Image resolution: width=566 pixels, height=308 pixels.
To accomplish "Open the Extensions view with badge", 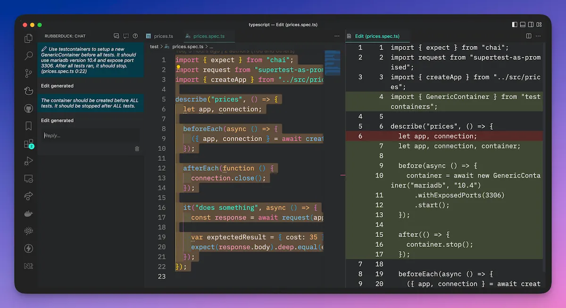I will point(28,144).
